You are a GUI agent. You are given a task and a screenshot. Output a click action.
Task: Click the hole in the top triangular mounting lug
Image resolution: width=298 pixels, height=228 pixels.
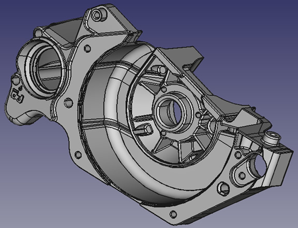coord(97,15)
